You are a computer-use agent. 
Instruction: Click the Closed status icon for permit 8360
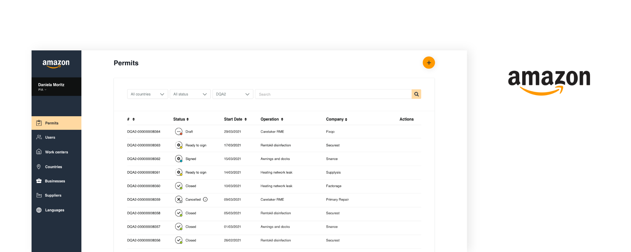[x=179, y=186]
